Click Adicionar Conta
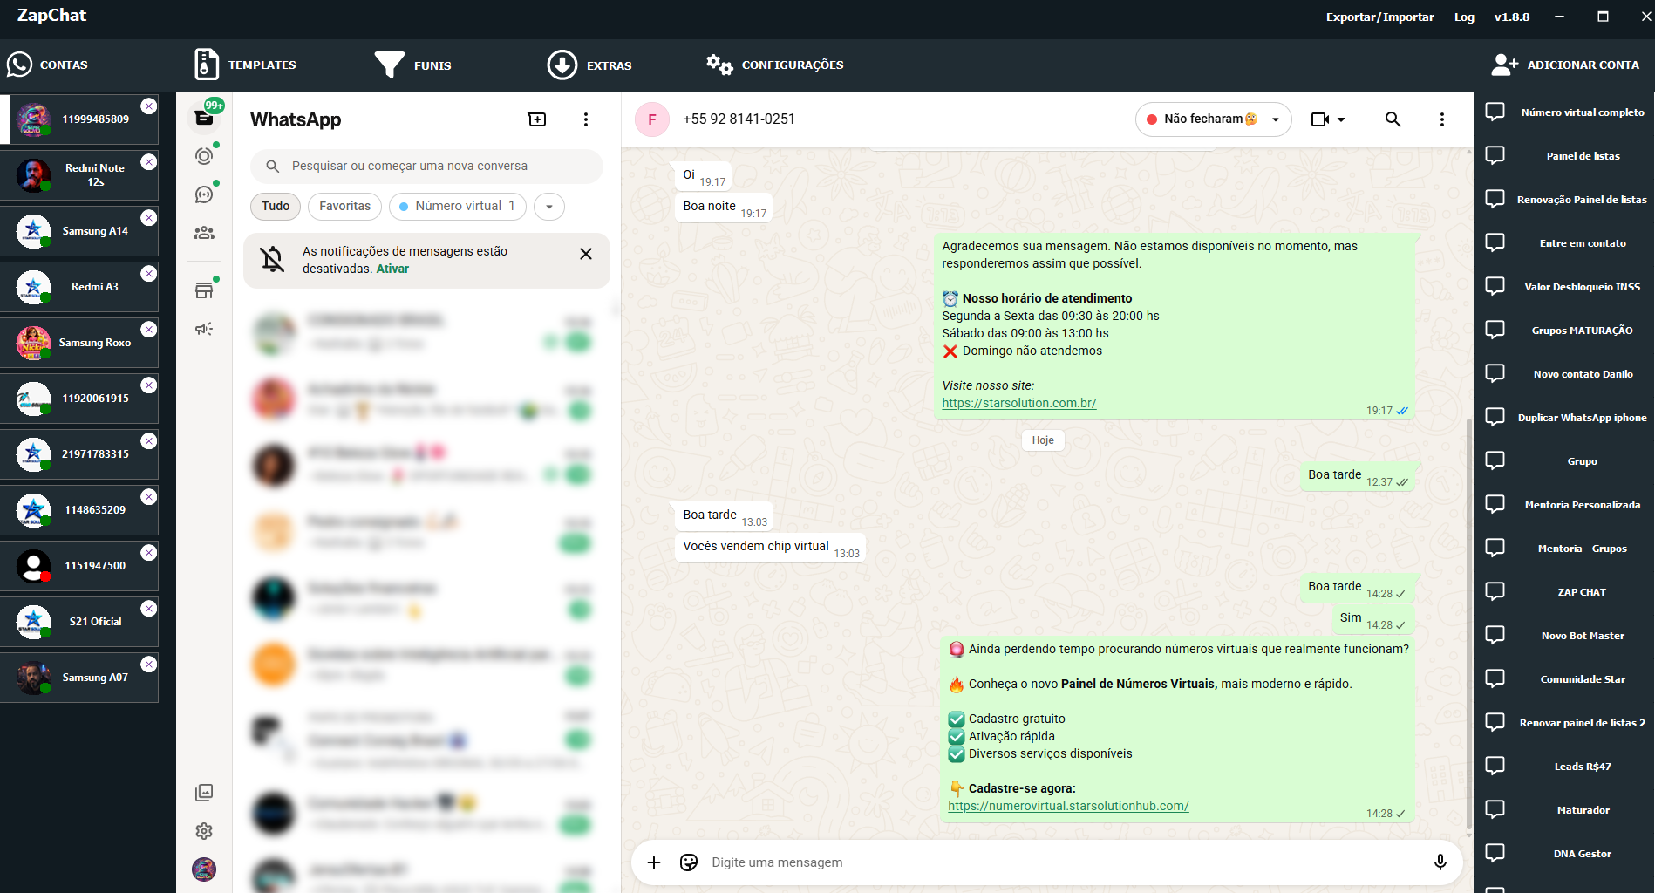The height and width of the screenshot is (893, 1655). pyautogui.click(x=1565, y=65)
